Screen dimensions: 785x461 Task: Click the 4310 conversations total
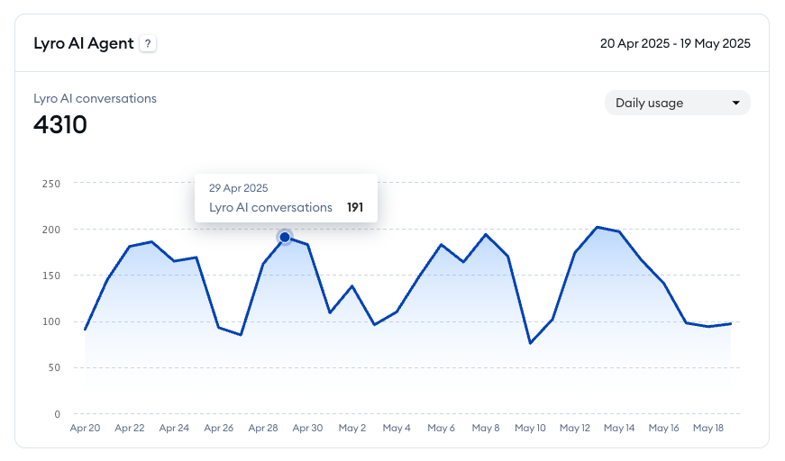pos(60,124)
